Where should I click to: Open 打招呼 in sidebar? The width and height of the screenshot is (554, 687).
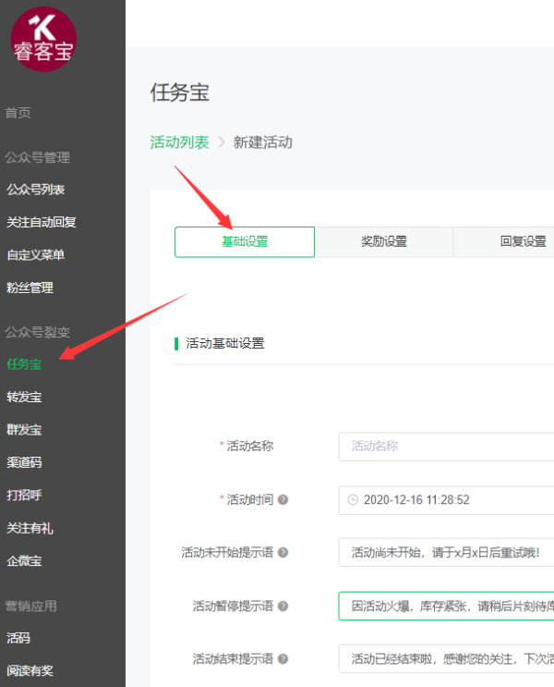[x=24, y=495]
